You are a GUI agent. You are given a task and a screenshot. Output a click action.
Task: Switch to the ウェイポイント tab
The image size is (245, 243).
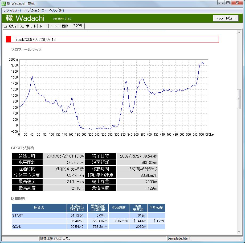[x=28, y=26]
